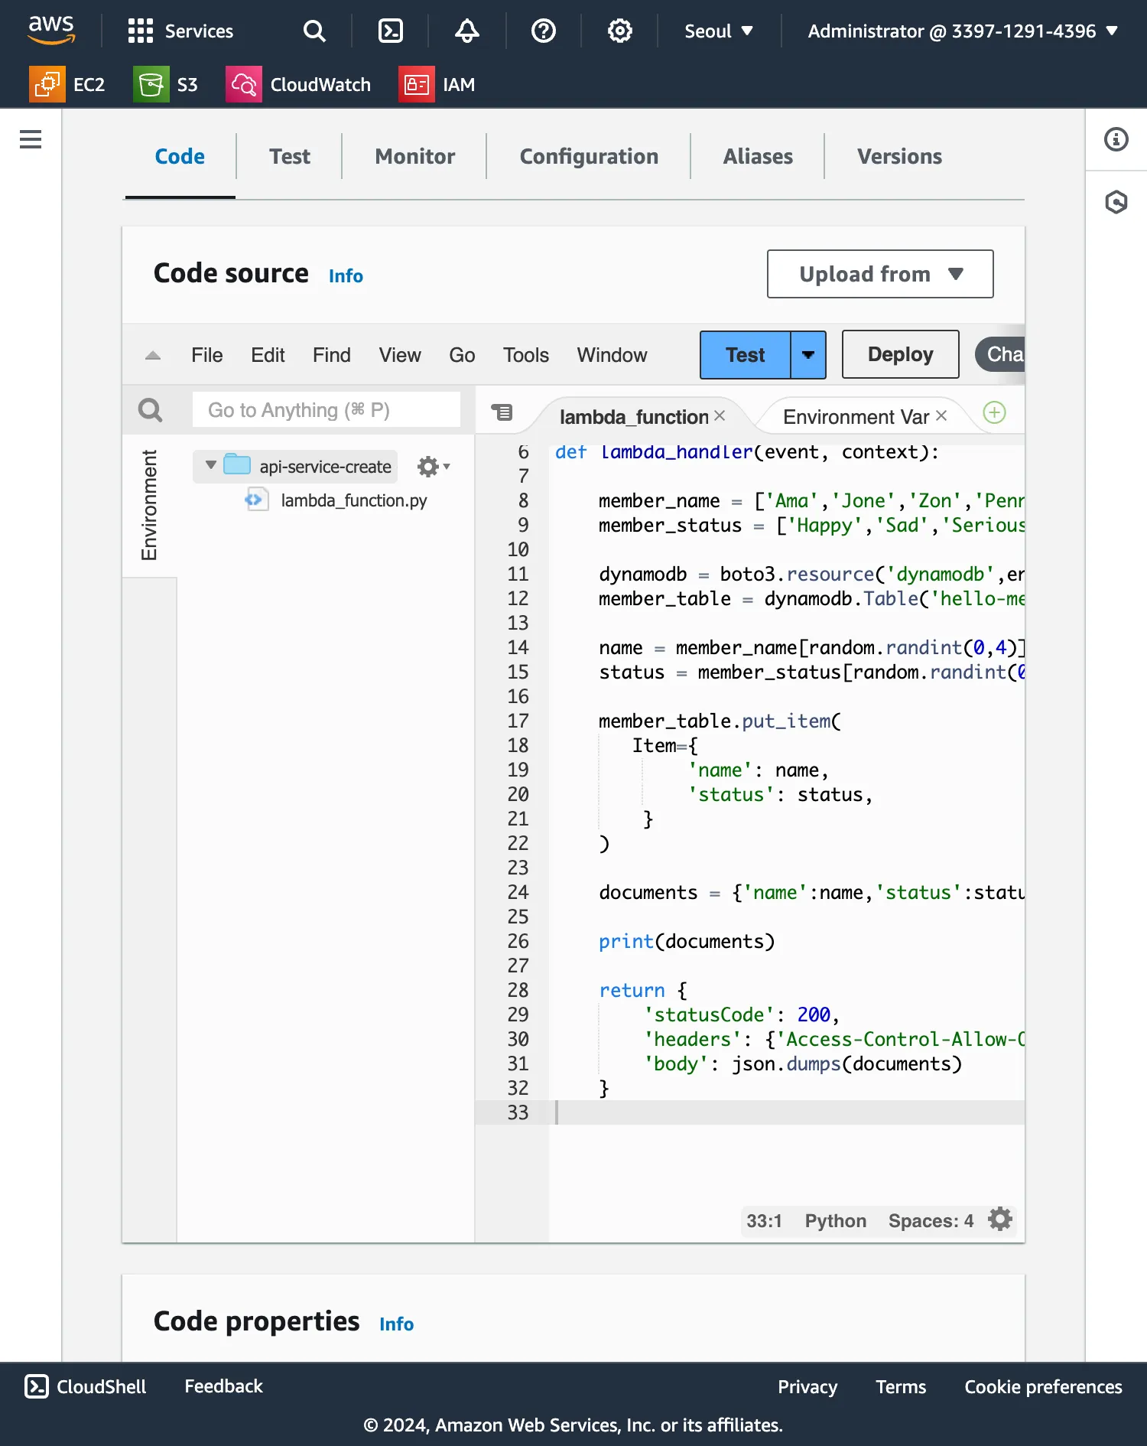The width and height of the screenshot is (1147, 1446).
Task: Click the Go to Anything search field
Action: (327, 410)
